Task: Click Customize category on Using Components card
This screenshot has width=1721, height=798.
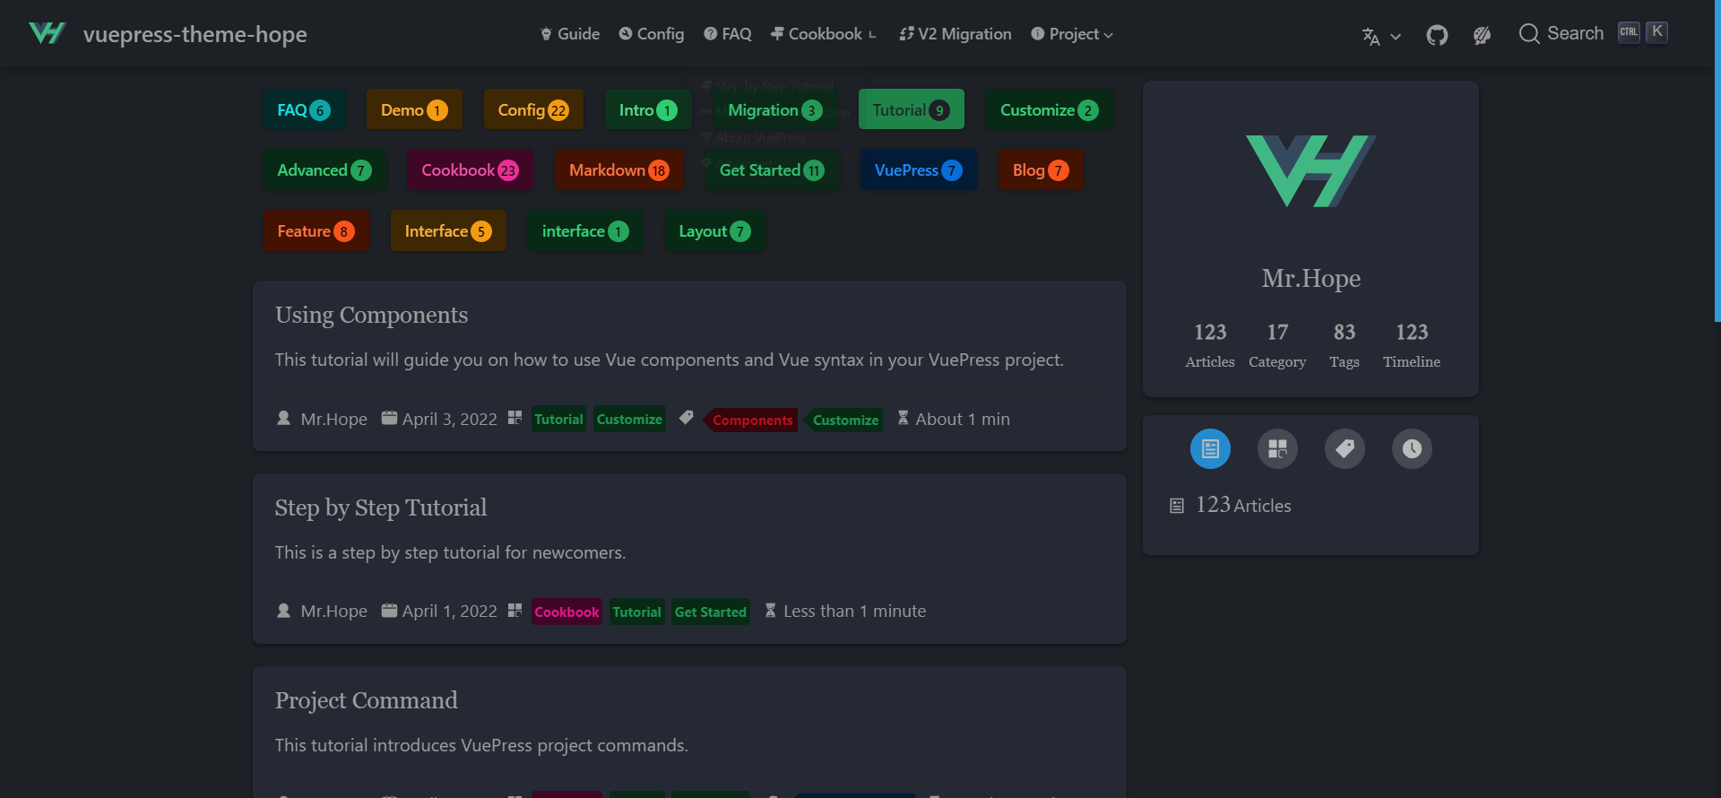Action: coord(629,419)
